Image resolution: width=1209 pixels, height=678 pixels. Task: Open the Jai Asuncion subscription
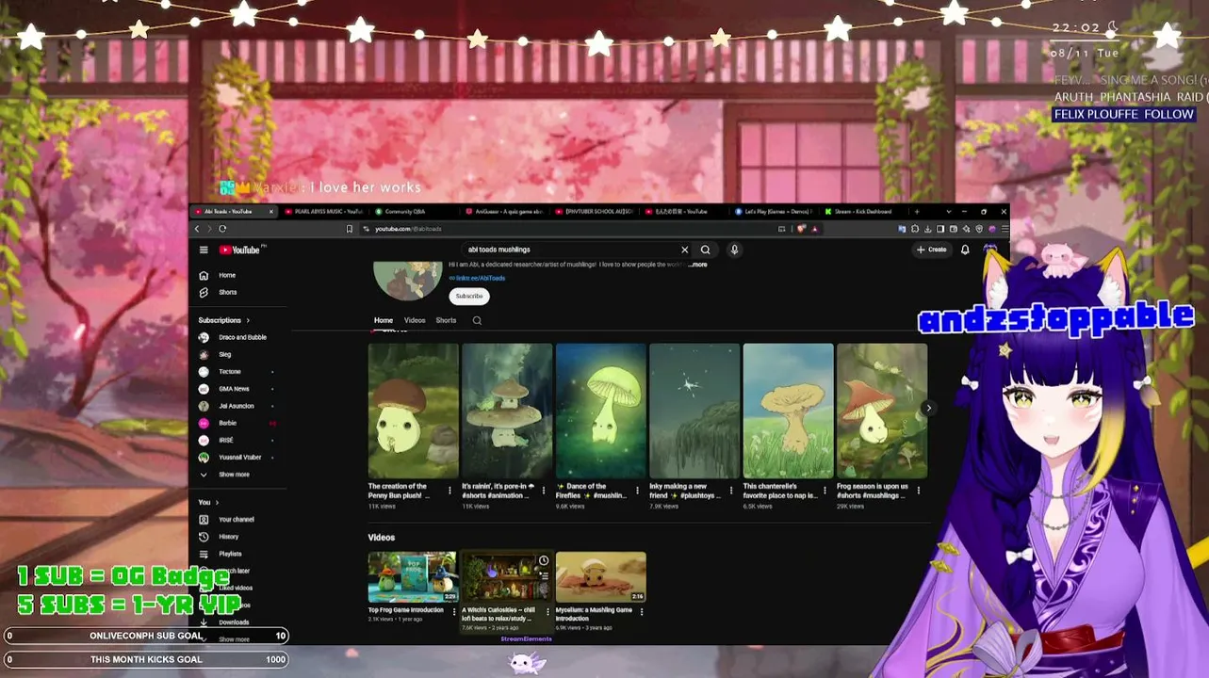click(x=236, y=406)
